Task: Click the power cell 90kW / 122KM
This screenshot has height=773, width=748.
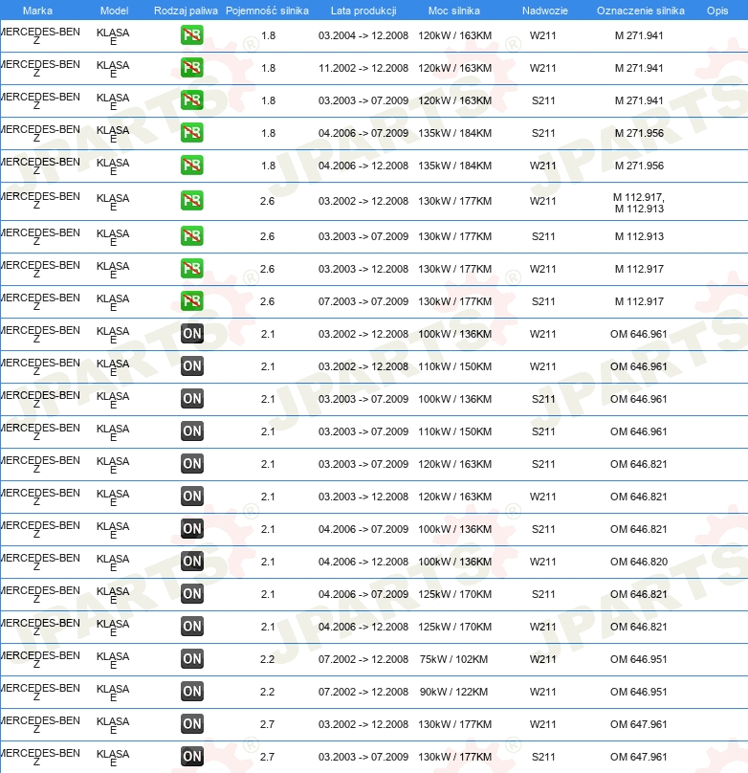Action: (453, 692)
